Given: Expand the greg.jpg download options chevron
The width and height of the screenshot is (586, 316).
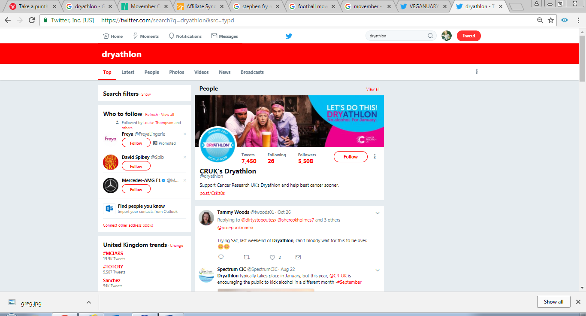Looking at the screenshot, I should pyautogui.click(x=89, y=302).
